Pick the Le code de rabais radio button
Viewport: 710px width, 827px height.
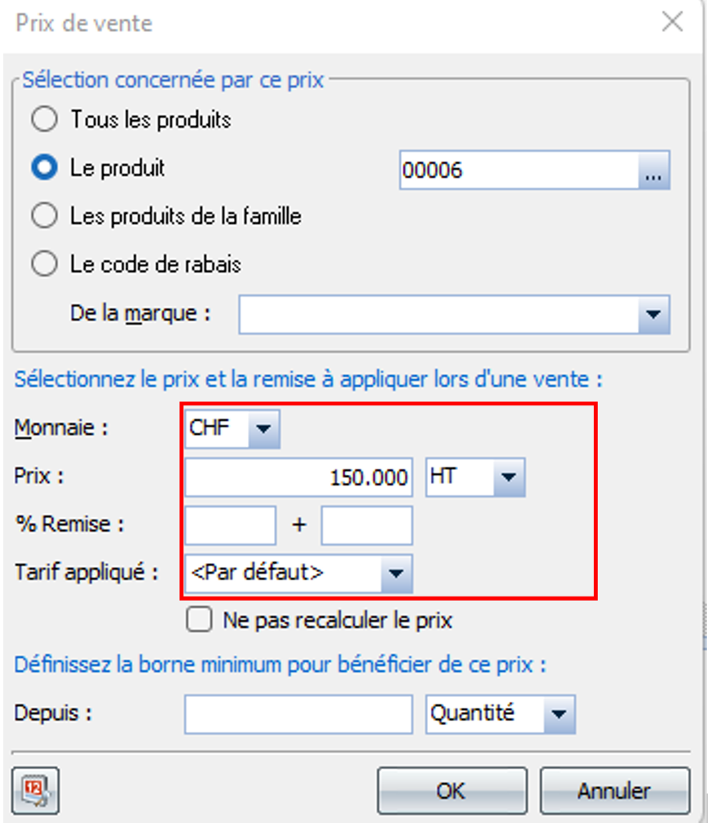coord(44,264)
